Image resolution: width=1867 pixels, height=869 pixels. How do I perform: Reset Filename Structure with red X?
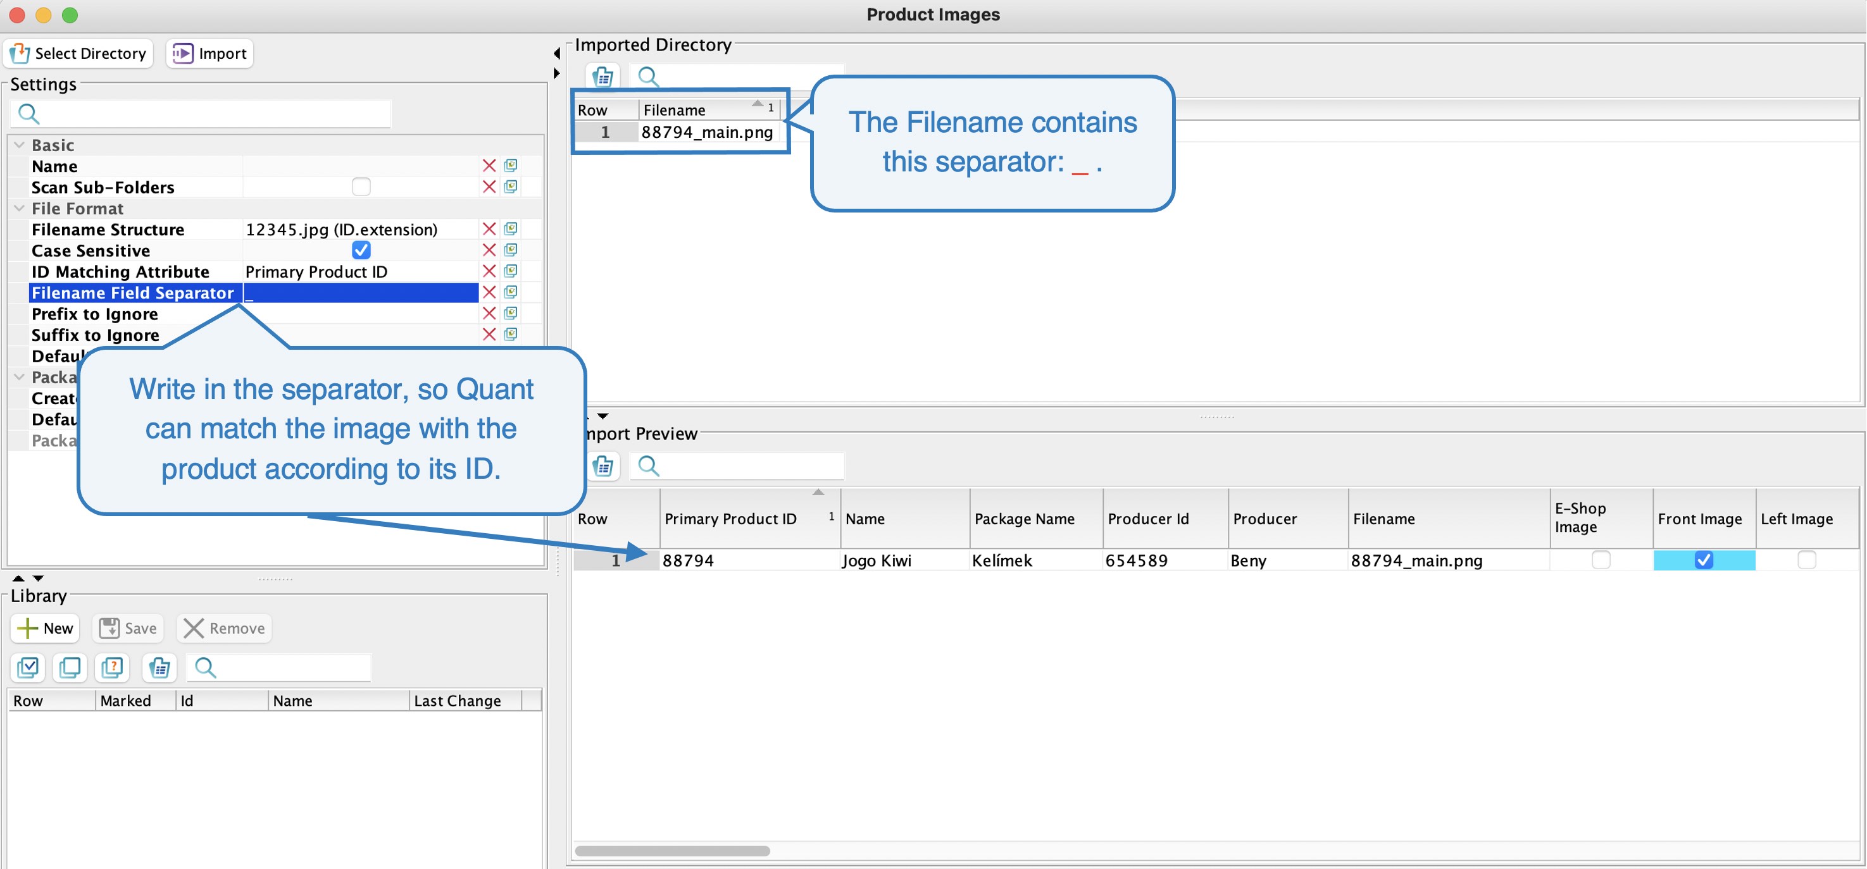489,230
